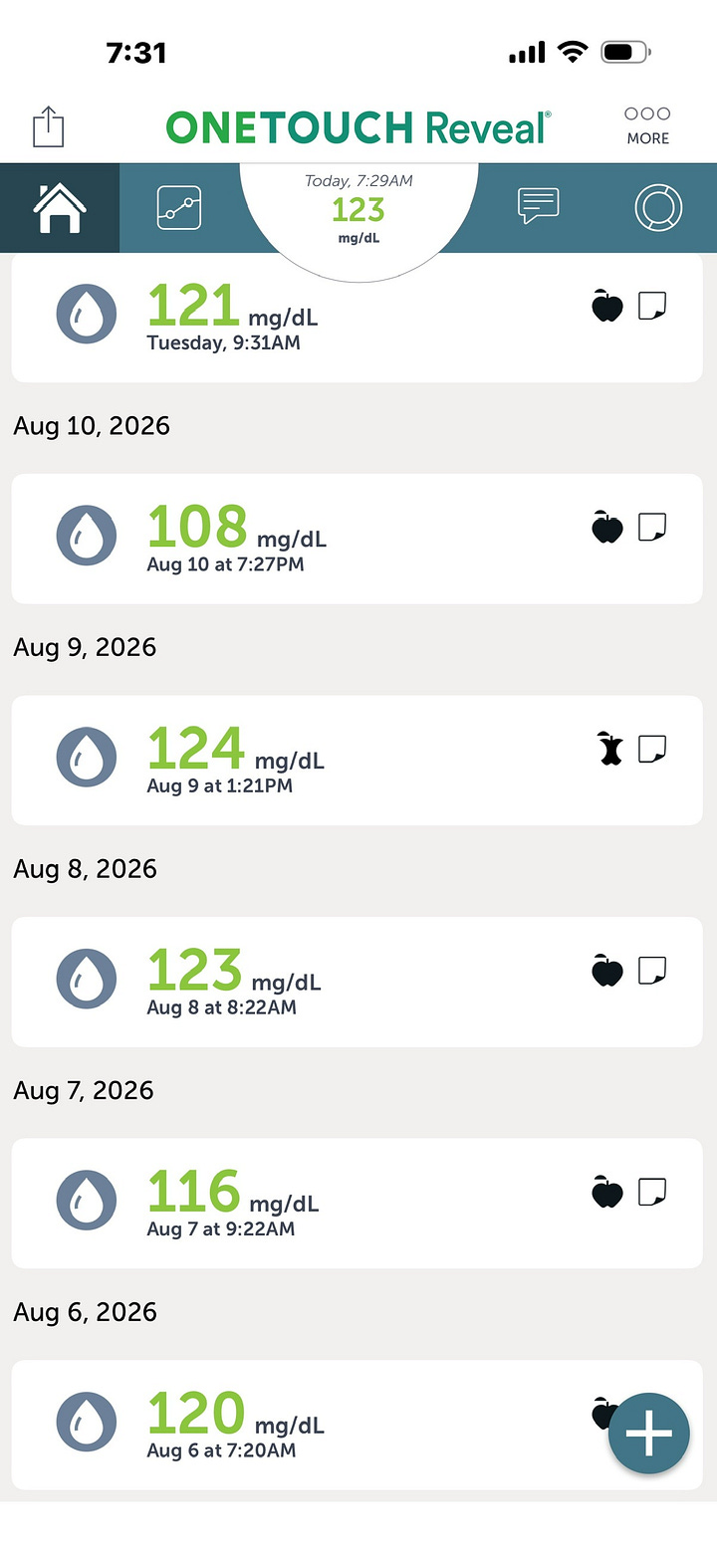Image resolution: width=717 pixels, height=1557 pixels.
Task: Select the 116 mg/dL Aug 7 entry
Action: click(x=357, y=1203)
